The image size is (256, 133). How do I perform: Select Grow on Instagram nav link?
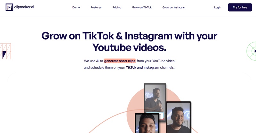click(x=174, y=7)
